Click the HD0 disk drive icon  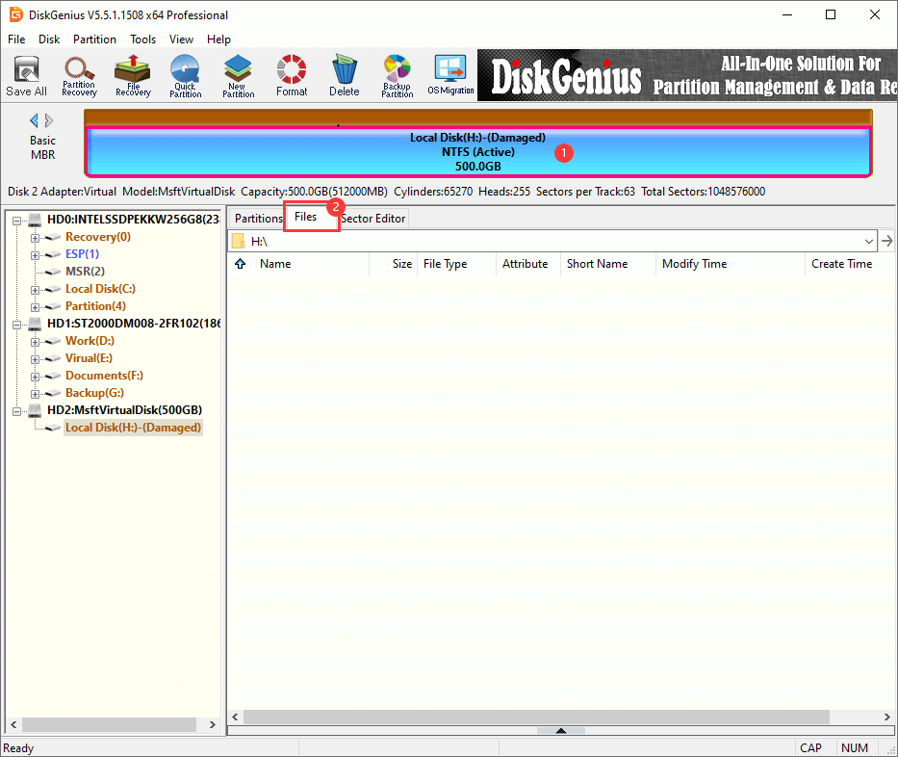tap(35, 220)
